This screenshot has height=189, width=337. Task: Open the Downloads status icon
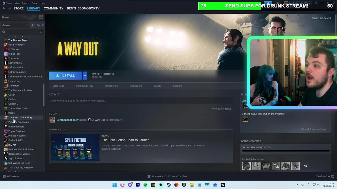click(149, 176)
